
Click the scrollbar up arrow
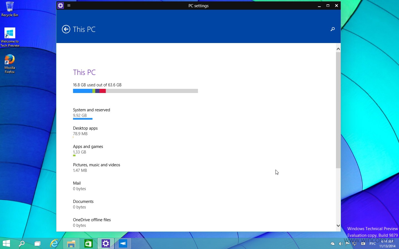pos(338,49)
